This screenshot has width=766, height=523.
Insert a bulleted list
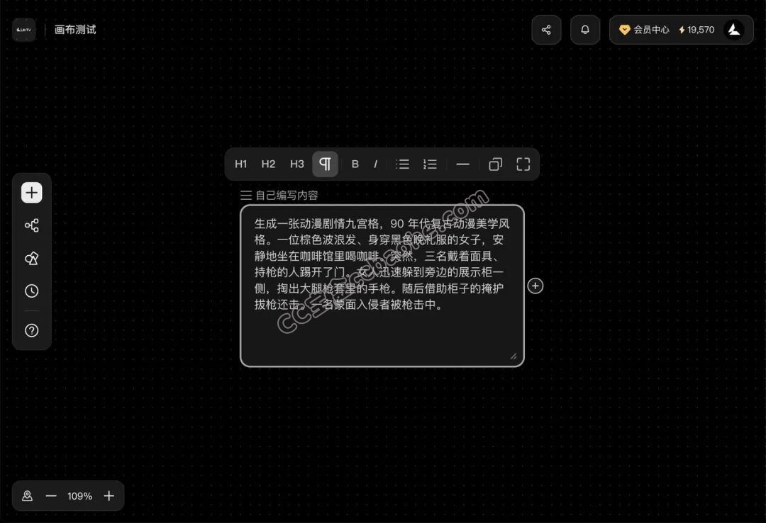coord(403,164)
